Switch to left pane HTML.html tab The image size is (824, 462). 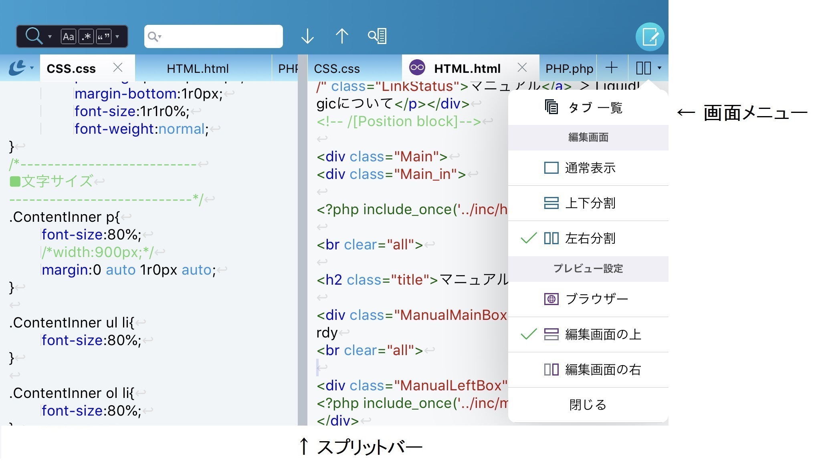coord(198,68)
